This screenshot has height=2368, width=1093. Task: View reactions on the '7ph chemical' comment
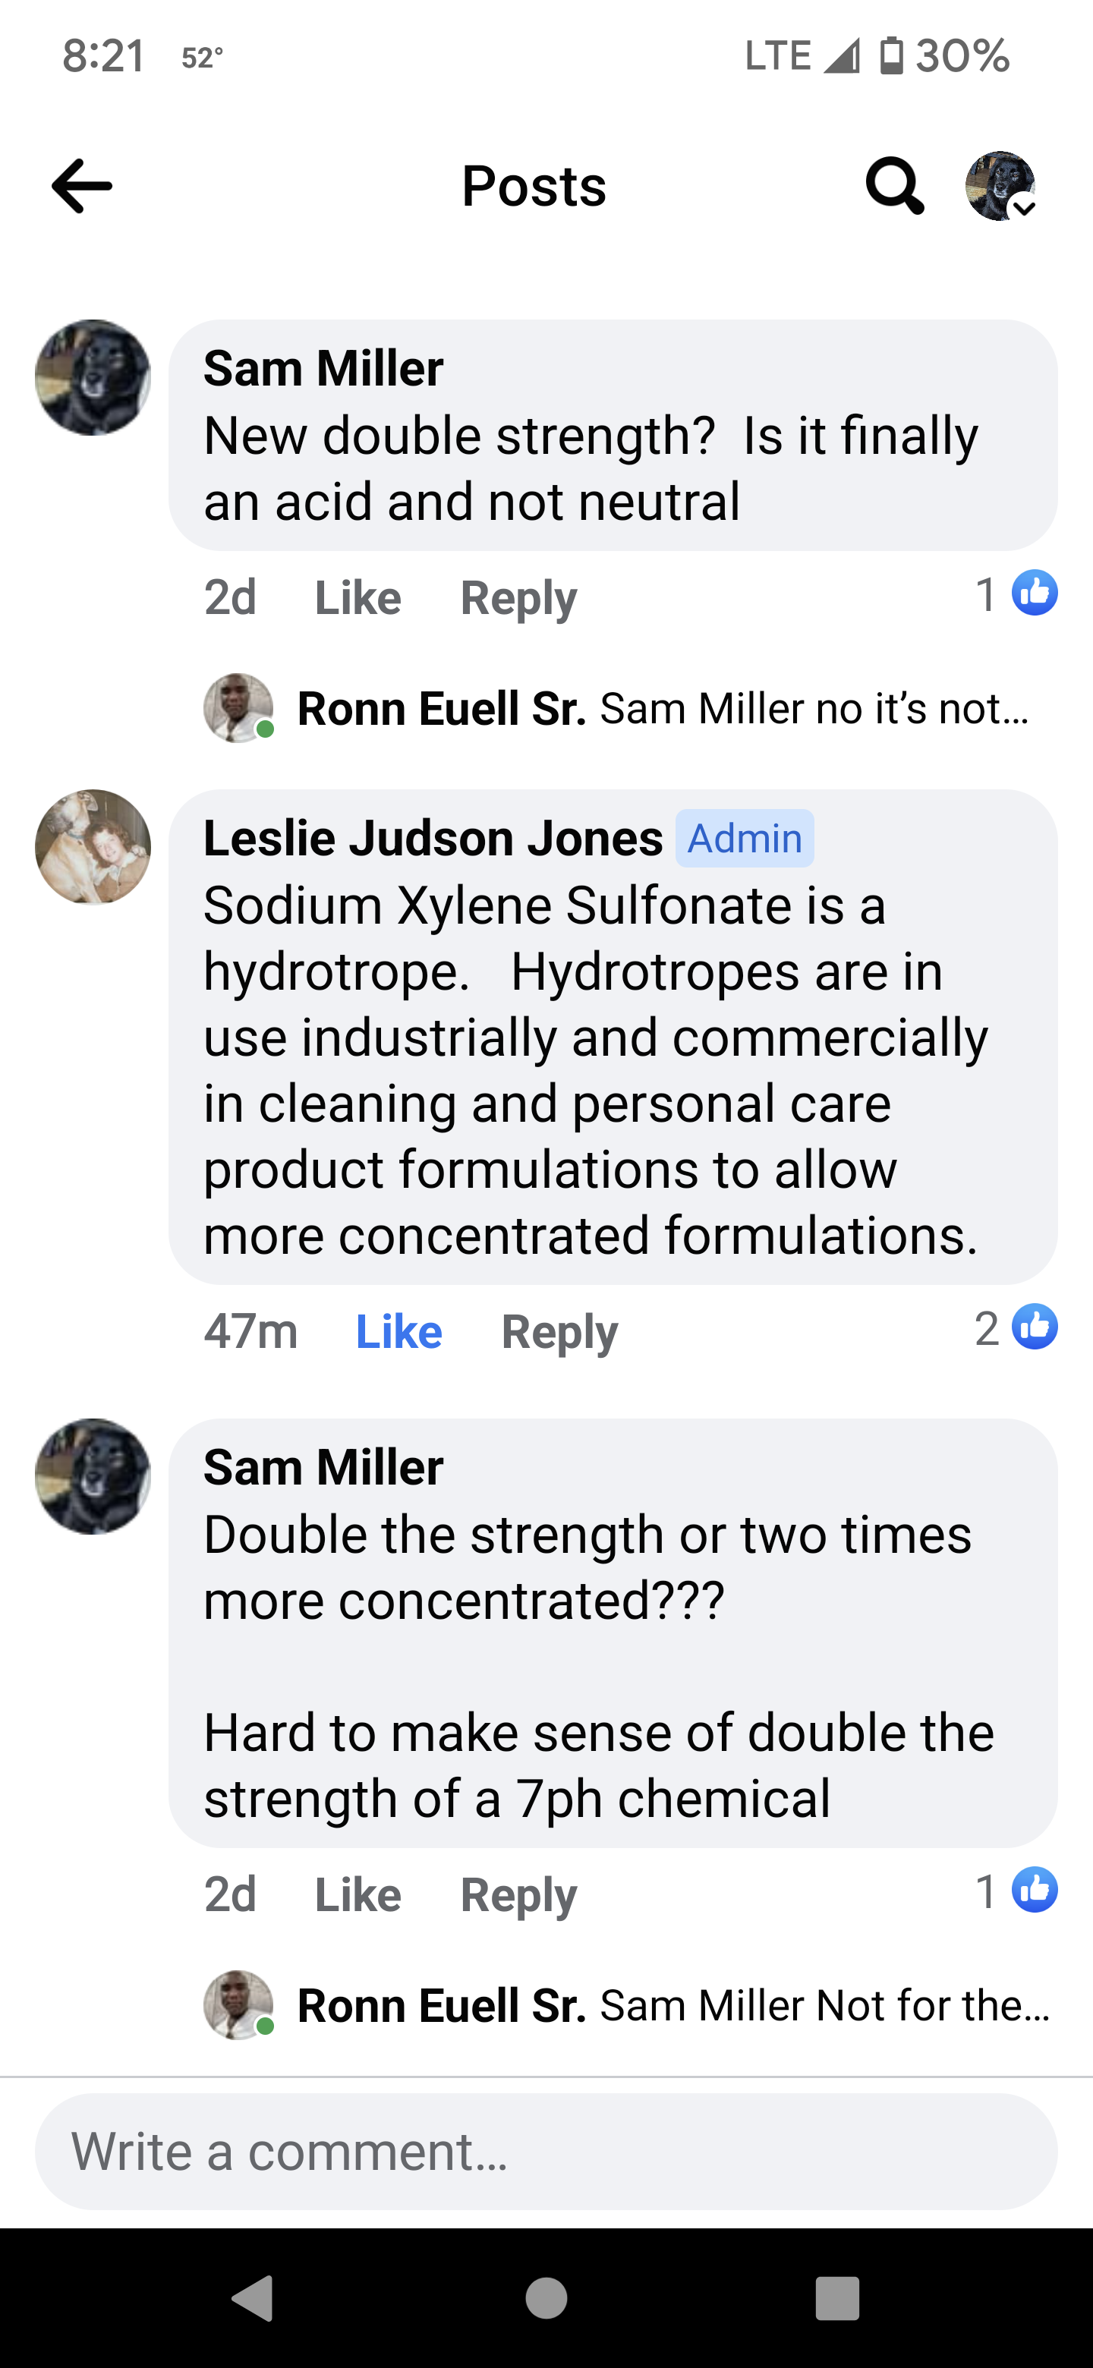(1018, 1891)
